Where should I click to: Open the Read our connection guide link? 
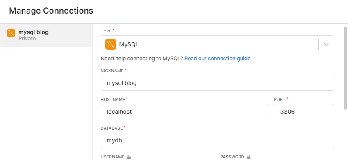(218, 58)
